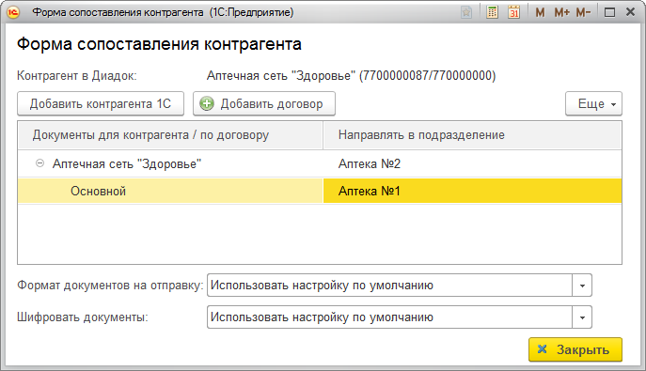Close the window with the title bar X
Viewport: 646px width, 371px height.
(x=630, y=12)
